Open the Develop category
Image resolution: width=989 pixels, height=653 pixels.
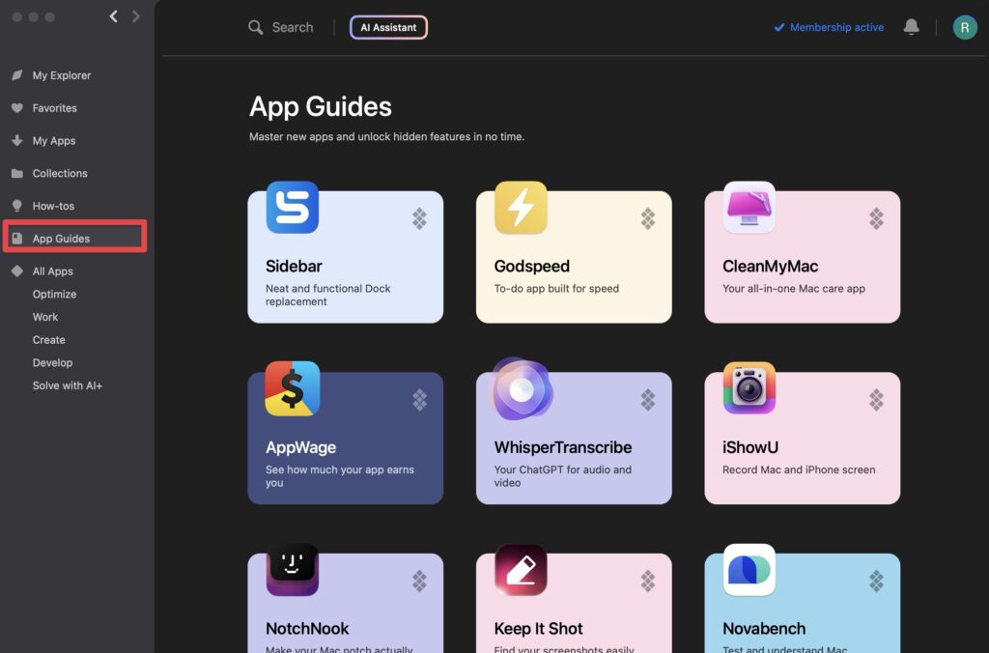tap(52, 363)
